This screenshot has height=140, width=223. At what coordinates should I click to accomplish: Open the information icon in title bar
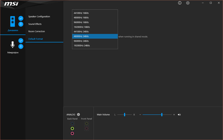[180, 3]
